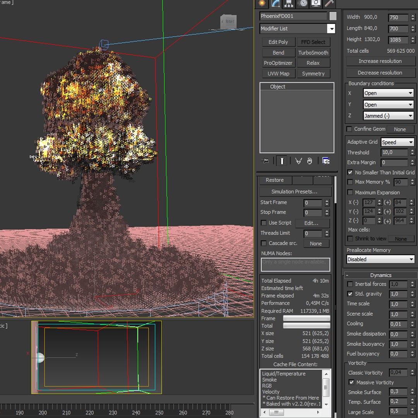Click the TurboSmooth modifier button
The image size is (418, 418).
pos(313,53)
